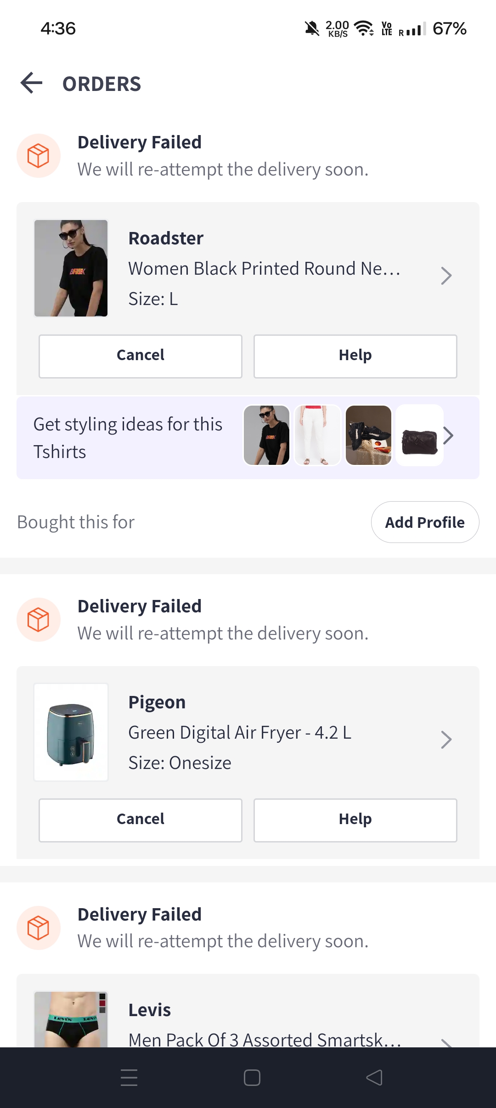Tap the package icon above Levis order
The width and height of the screenshot is (496, 1108).
39,928
